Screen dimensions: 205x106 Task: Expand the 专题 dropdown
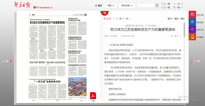111,6
